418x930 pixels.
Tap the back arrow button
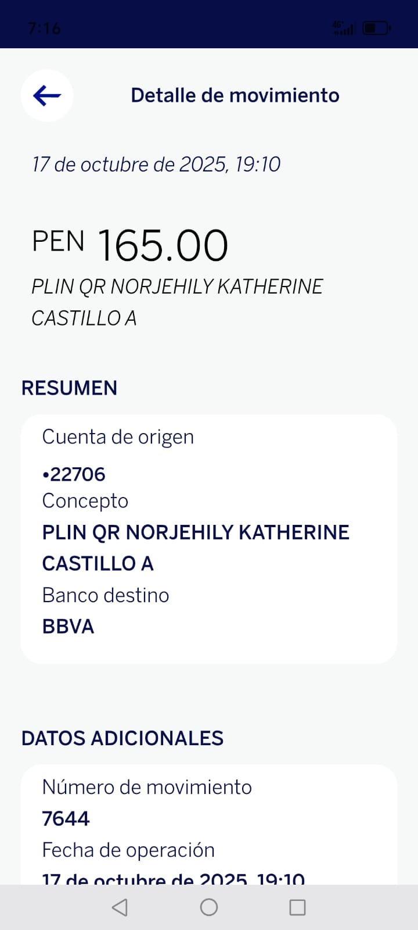[47, 95]
